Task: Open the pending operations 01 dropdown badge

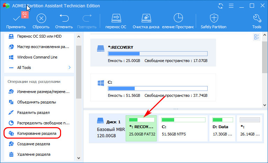Action: point(25,15)
